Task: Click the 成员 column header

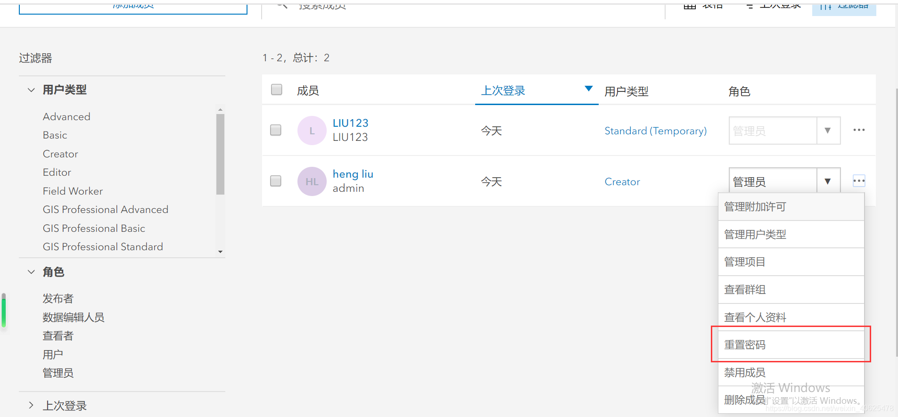Action: pyautogui.click(x=308, y=90)
